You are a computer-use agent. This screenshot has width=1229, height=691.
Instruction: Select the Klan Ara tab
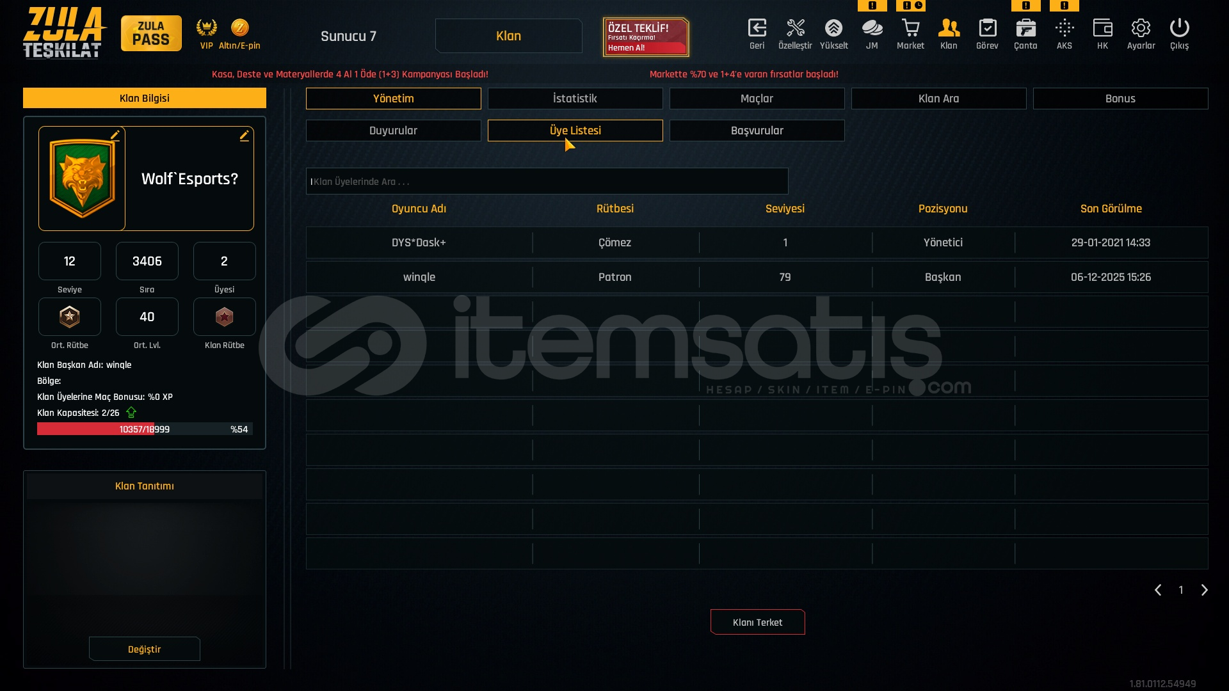938,99
